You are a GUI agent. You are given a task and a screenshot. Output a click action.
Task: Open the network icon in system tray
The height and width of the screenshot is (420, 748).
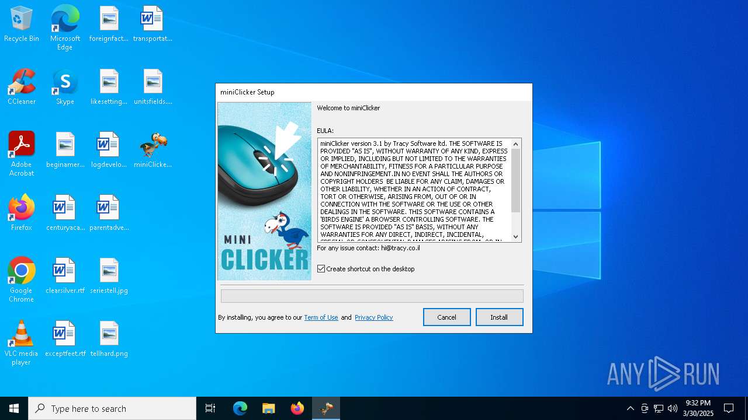(659, 408)
